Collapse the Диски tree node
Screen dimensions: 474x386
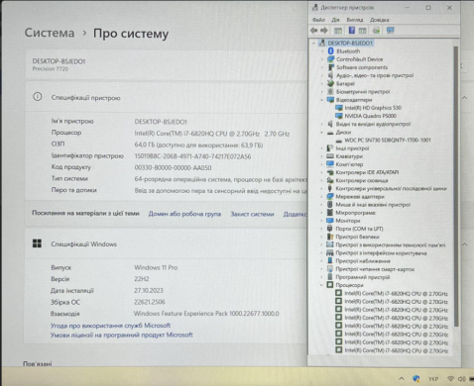coord(321,133)
